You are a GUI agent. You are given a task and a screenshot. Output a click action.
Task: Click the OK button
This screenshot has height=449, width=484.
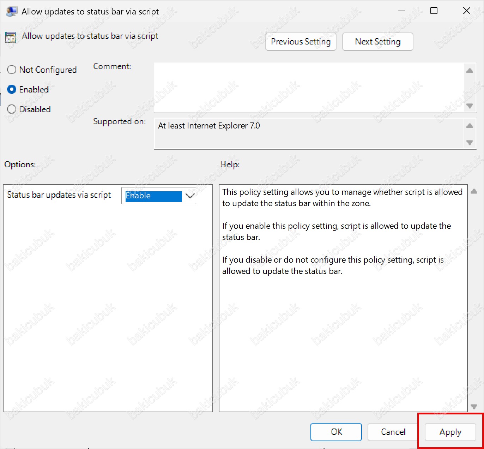(336, 432)
